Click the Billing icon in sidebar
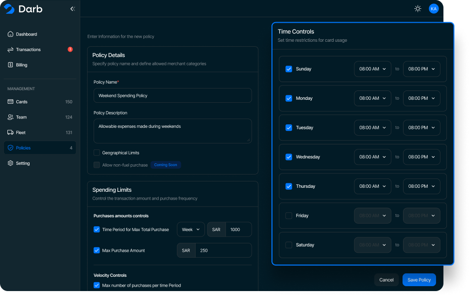This screenshot has width=473, height=295. [x=10, y=65]
